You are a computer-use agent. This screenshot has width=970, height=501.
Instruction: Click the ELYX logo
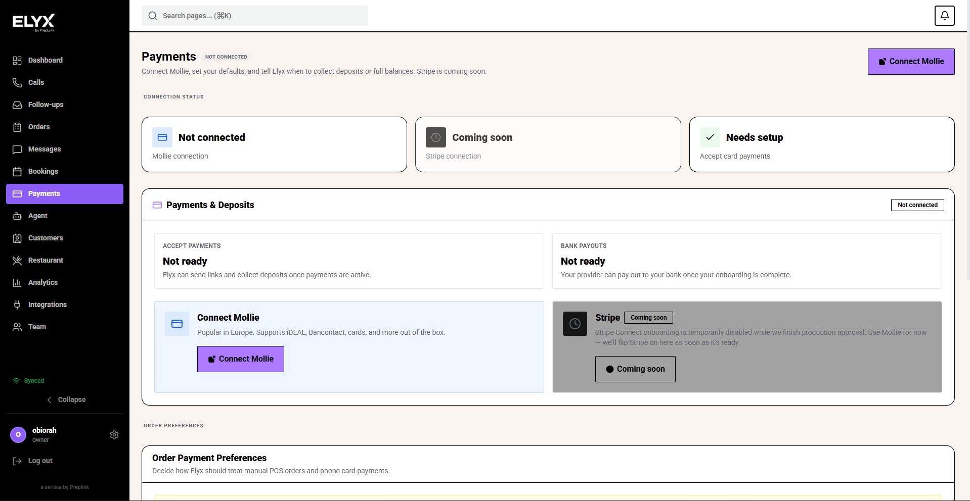pyautogui.click(x=33, y=22)
